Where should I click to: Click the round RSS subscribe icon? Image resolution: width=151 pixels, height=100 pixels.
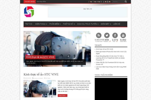pyautogui.click(x=99, y=35)
